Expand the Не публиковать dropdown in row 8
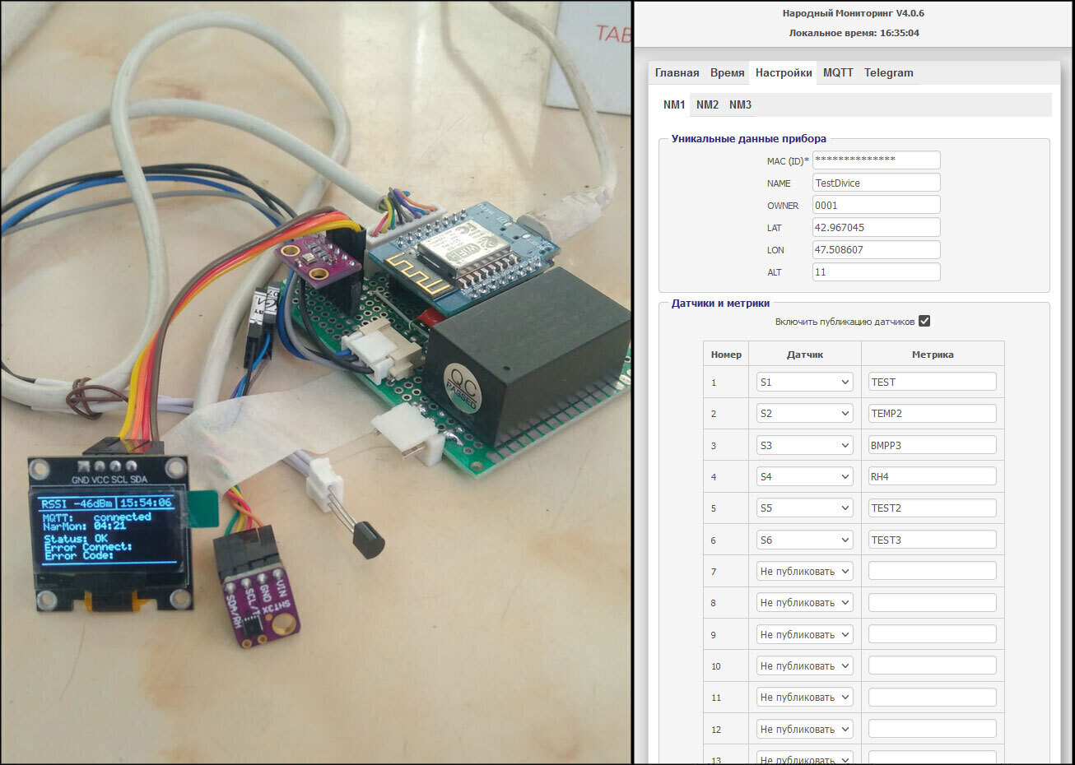The height and width of the screenshot is (765, 1075). [804, 602]
